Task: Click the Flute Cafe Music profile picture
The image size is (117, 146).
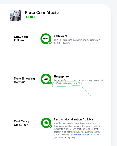Action: tap(16, 15)
